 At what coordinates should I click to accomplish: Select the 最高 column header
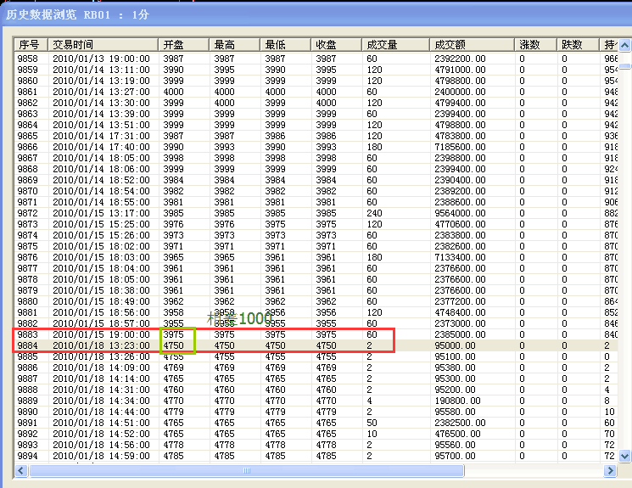click(x=235, y=44)
